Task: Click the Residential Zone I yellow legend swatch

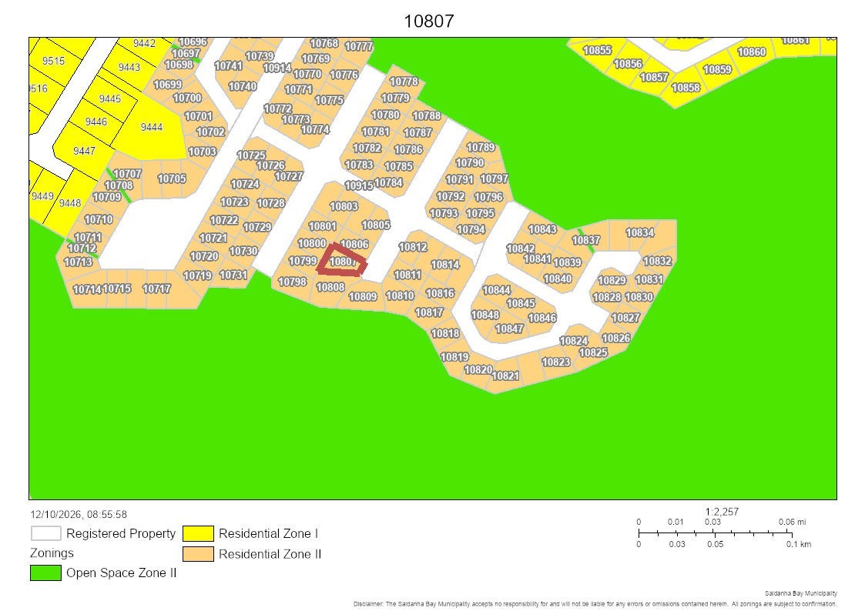Action: (198, 533)
